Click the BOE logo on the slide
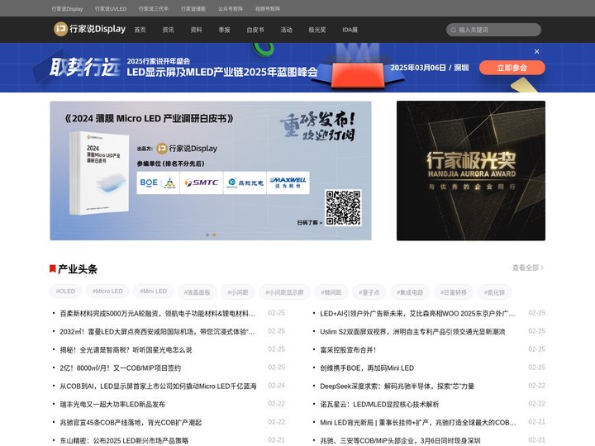 (149, 183)
